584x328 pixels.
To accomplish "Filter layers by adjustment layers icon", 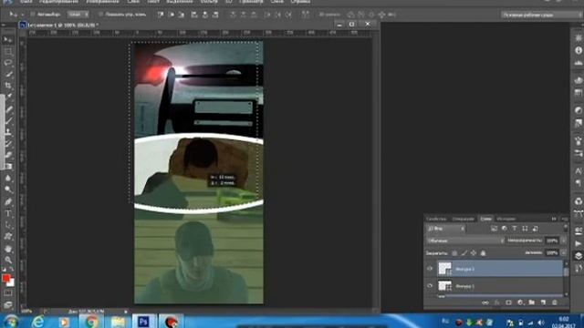I will click(505, 229).
